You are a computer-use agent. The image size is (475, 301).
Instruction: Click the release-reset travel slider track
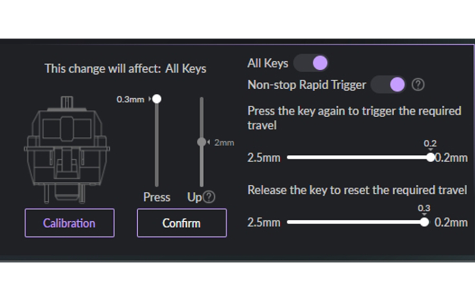point(356,222)
